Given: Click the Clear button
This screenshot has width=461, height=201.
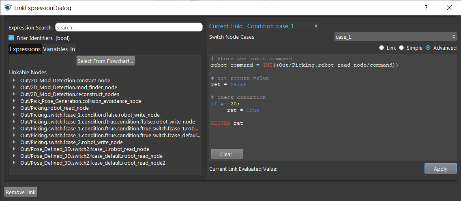Looking at the screenshot, I should tap(227, 154).
